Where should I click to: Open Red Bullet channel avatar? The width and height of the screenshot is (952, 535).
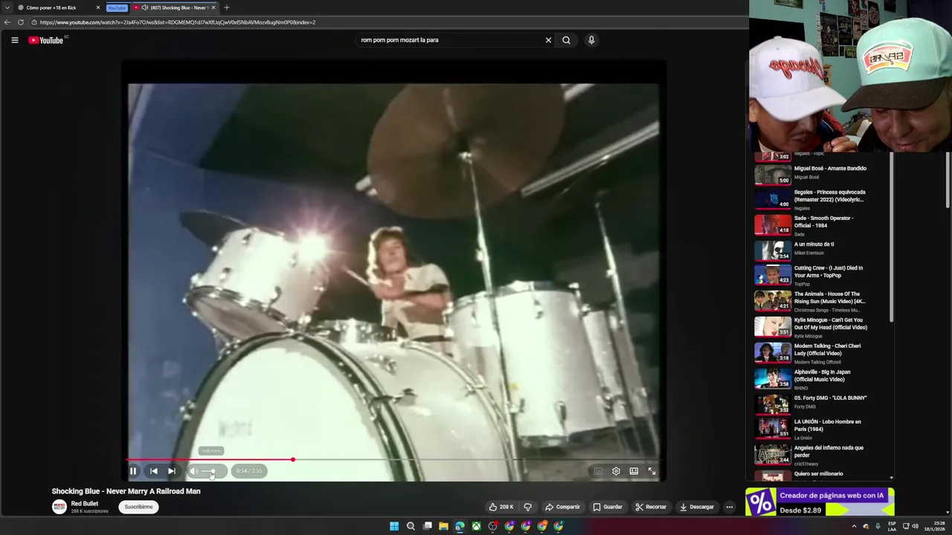59,507
